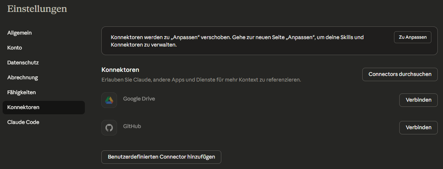This screenshot has width=443, height=169.
Task: Select Datenschutz in the settings sidebar
Action: [23, 63]
